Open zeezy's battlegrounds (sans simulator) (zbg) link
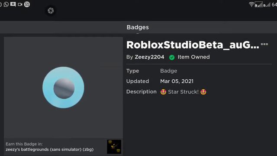 point(50,149)
